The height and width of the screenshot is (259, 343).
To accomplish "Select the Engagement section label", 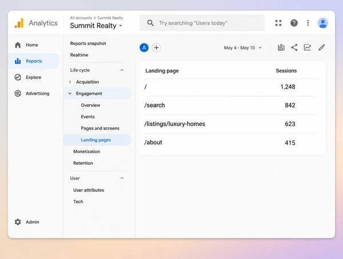I will point(89,93).
